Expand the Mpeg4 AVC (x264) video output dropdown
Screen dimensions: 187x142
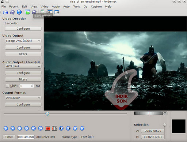23,41
